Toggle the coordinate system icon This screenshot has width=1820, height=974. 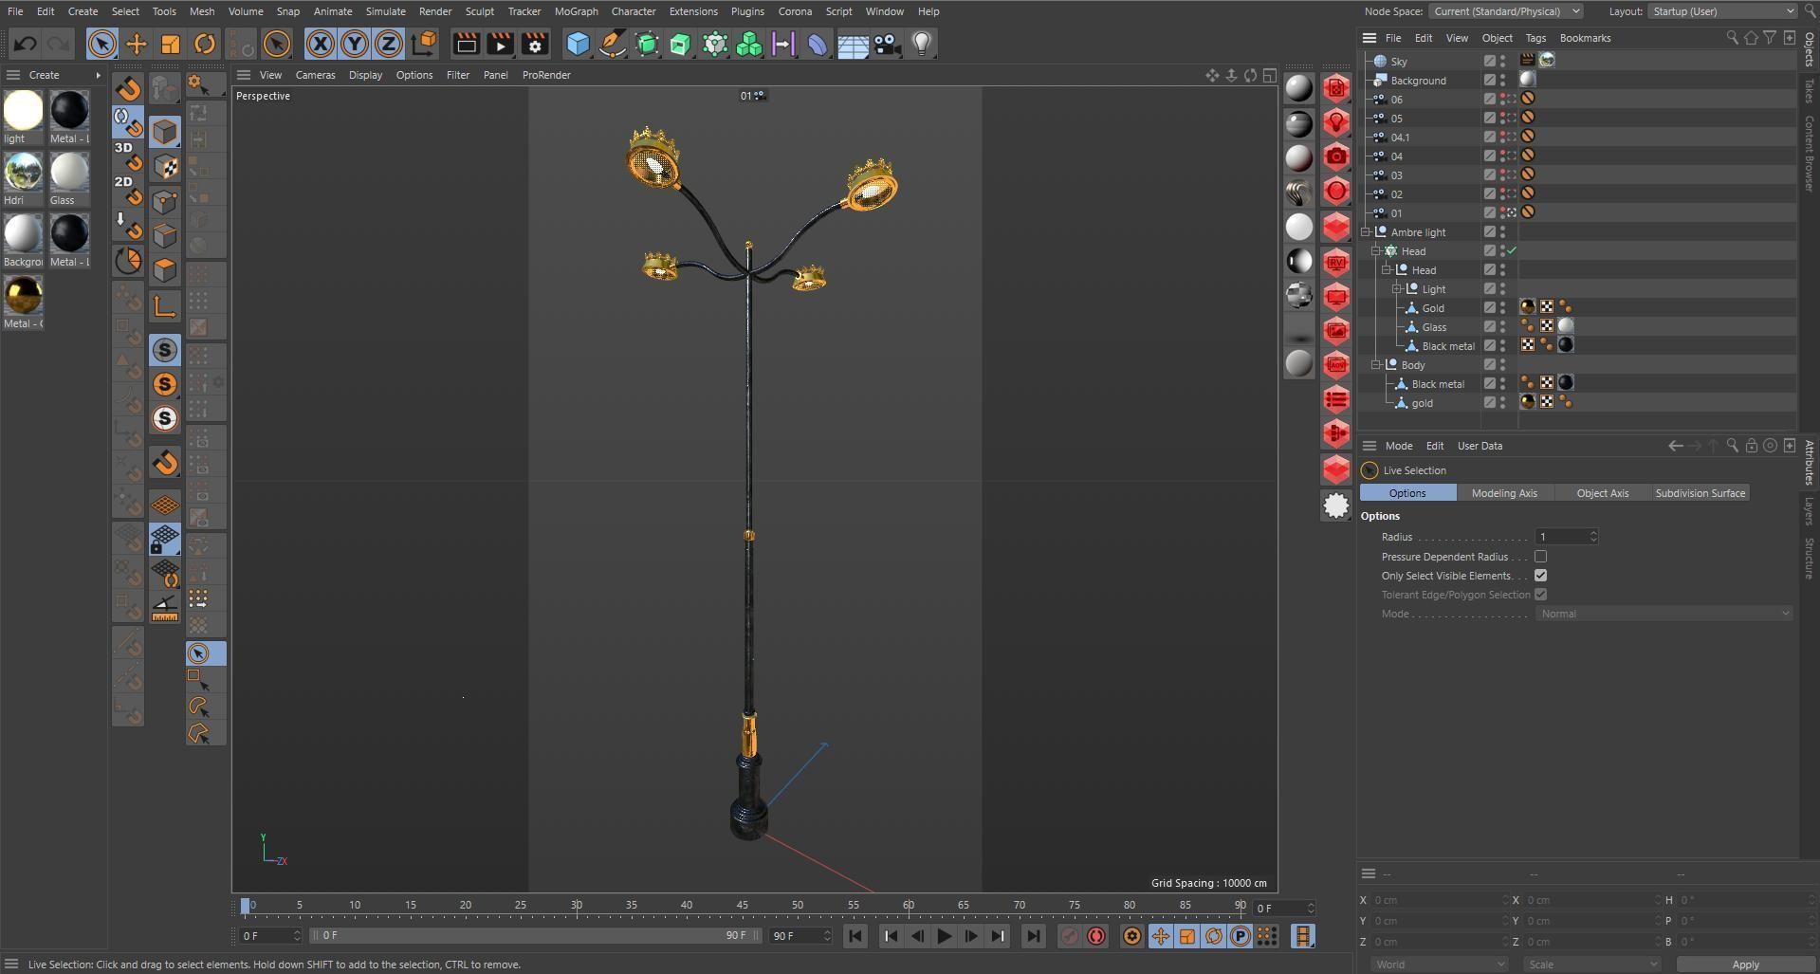point(424,44)
